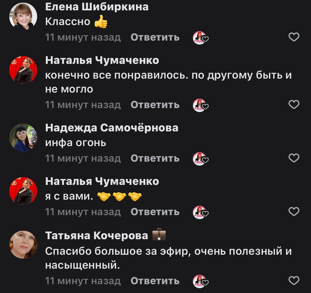Viewport: 311px width, 293px height.
Task: Open Татьяна Кочерова's profile avatar
Action: (x=23, y=244)
